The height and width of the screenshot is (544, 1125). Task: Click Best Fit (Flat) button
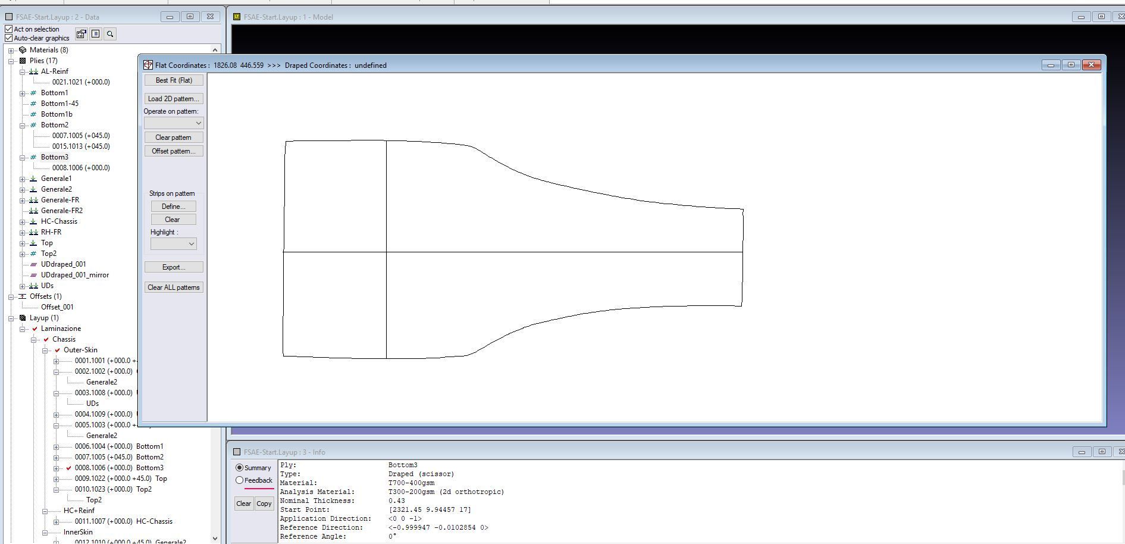(x=174, y=80)
